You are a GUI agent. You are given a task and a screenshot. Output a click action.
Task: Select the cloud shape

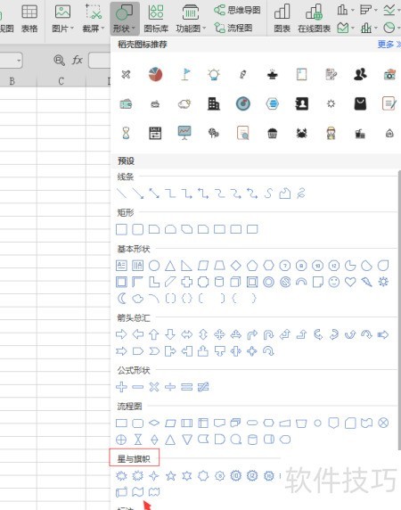point(138,299)
